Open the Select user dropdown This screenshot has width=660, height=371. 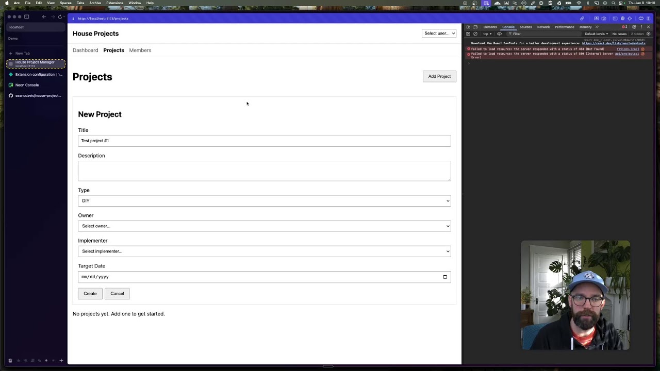click(x=439, y=33)
